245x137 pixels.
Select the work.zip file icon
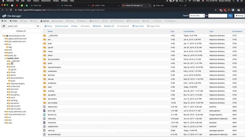(x=44, y=131)
